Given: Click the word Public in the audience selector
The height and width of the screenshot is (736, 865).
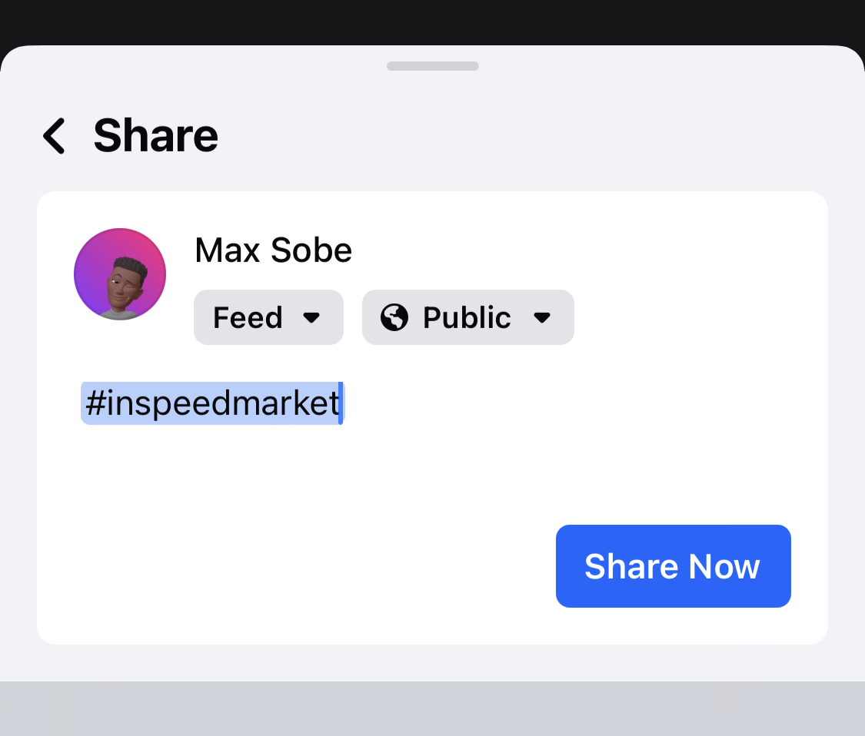Looking at the screenshot, I should [x=467, y=317].
